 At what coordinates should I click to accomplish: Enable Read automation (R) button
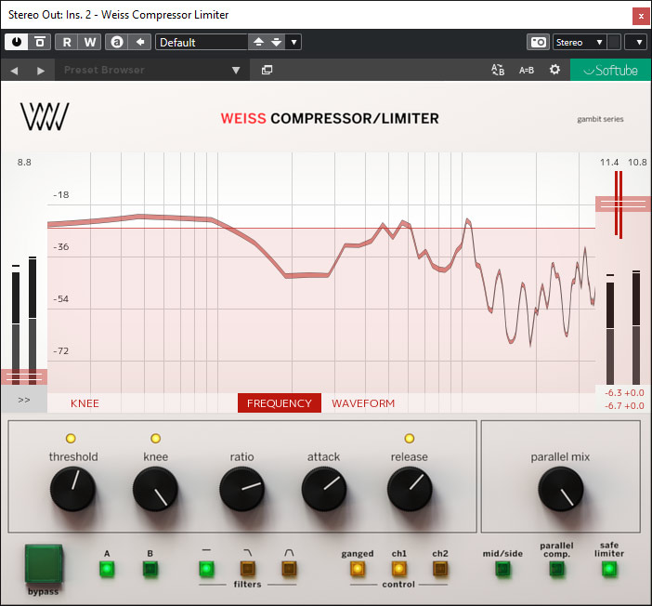click(67, 42)
